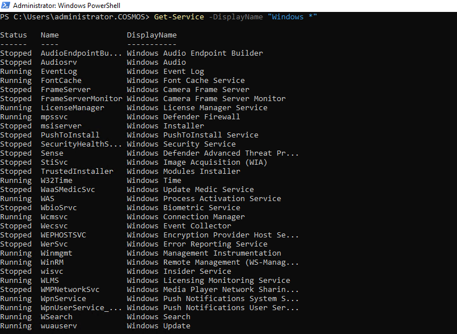Click the Running status of EventLog
457x334 pixels.
click(16, 71)
